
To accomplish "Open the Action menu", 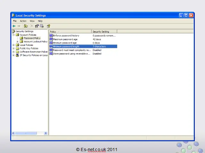I will [23, 21].
